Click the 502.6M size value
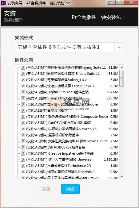Viewport: 139px width, 208px height. tap(113, 92)
